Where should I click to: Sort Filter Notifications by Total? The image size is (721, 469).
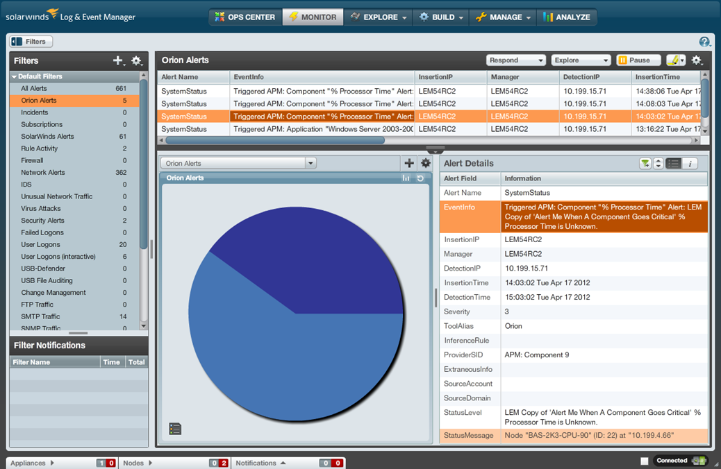[x=137, y=362]
